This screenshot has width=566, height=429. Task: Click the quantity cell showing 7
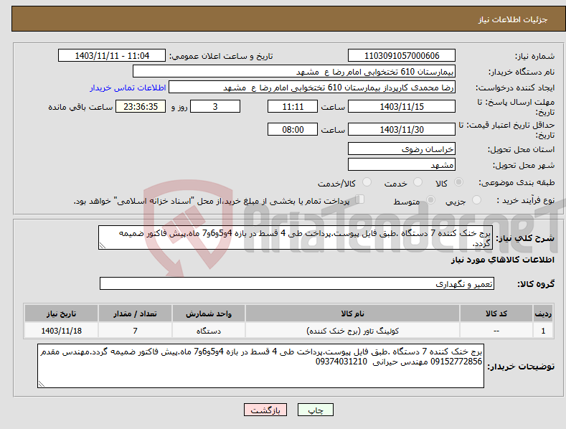(x=135, y=331)
